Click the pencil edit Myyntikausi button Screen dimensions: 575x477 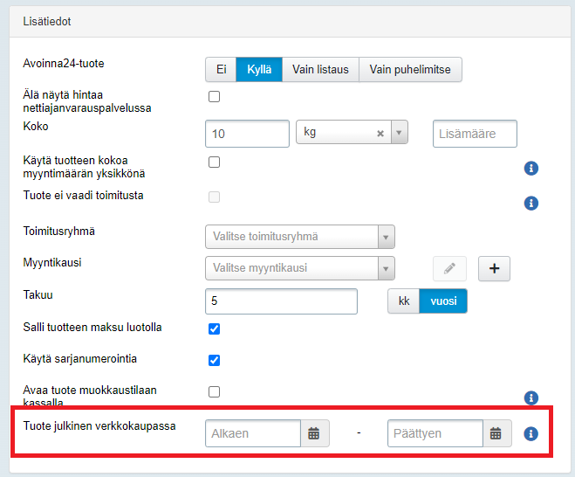pyautogui.click(x=449, y=268)
